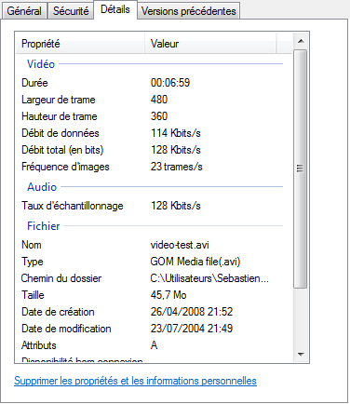Click the size value 45,7 Mo
Screen dimensions: 350x404
tap(168, 295)
